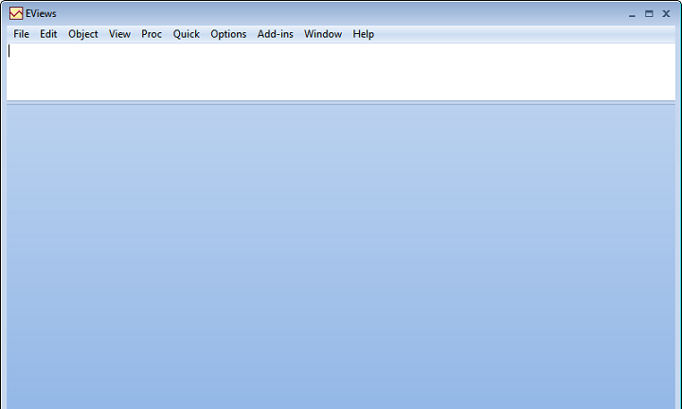Minimize the EViews window
Image resolution: width=682 pixels, height=409 pixels.
coord(632,14)
